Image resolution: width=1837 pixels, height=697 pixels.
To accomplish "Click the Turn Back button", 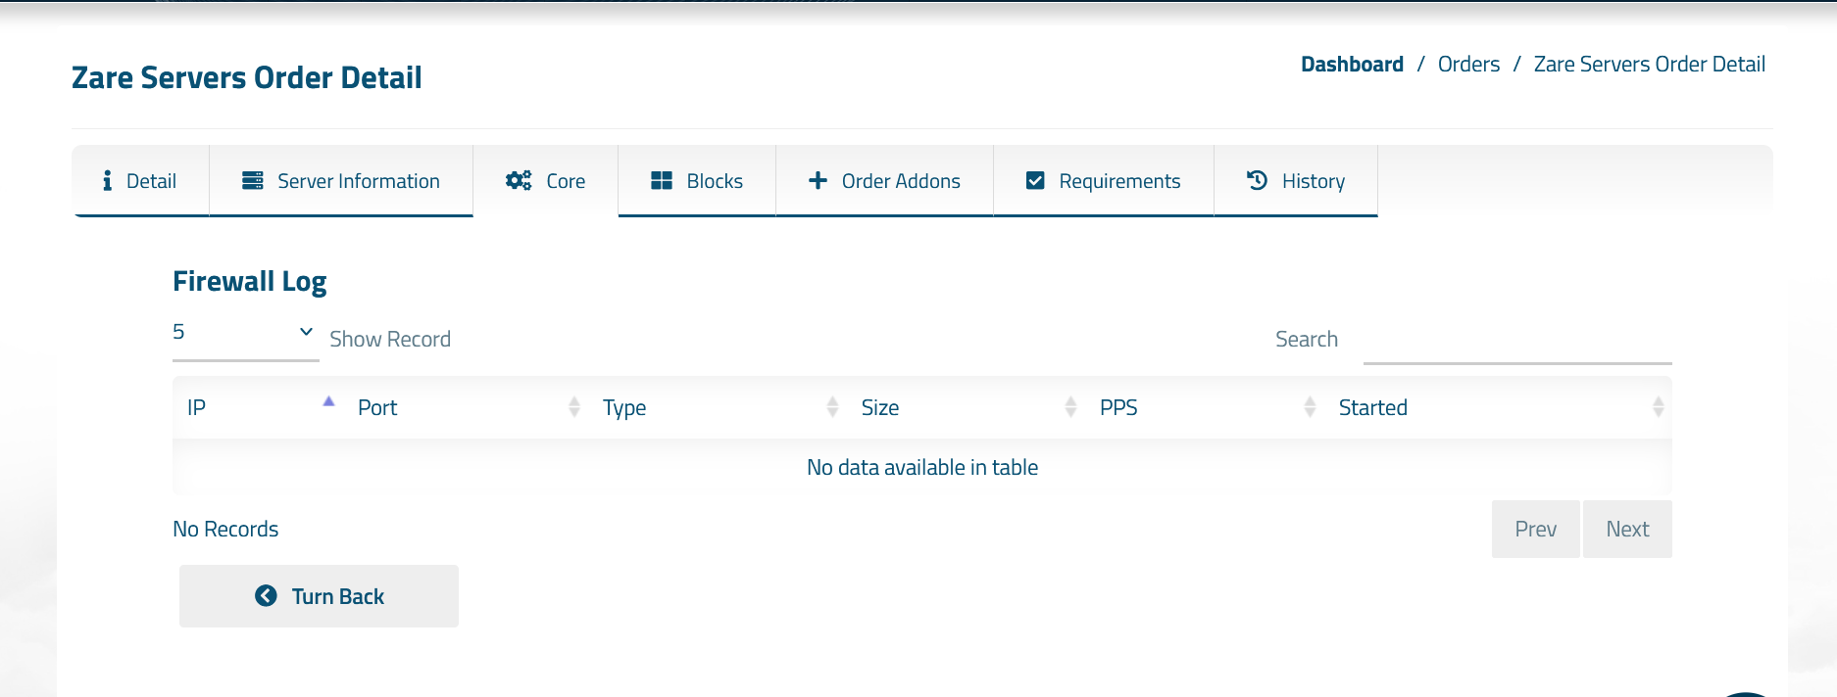I will (319, 596).
